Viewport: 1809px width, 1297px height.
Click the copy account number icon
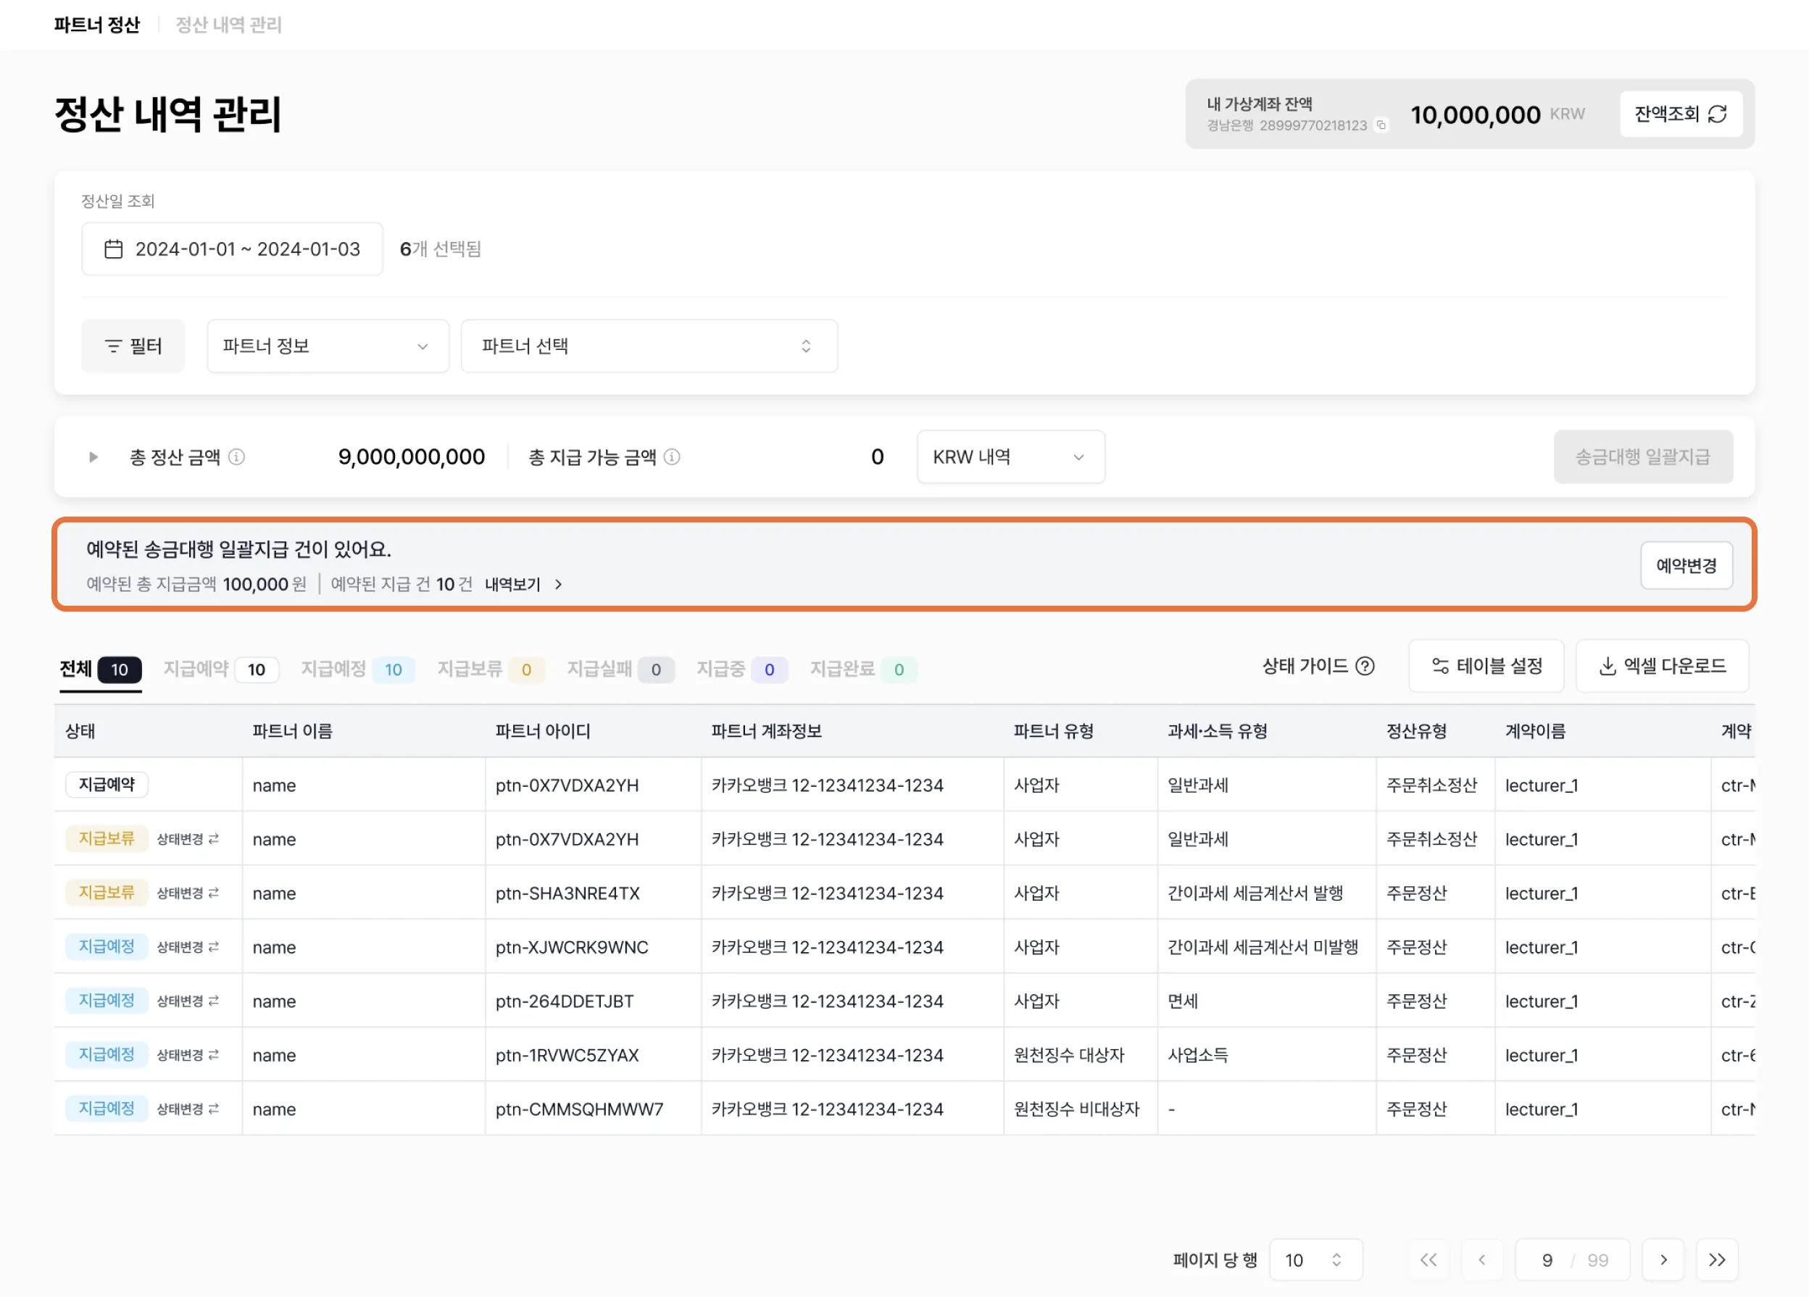[1381, 125]
